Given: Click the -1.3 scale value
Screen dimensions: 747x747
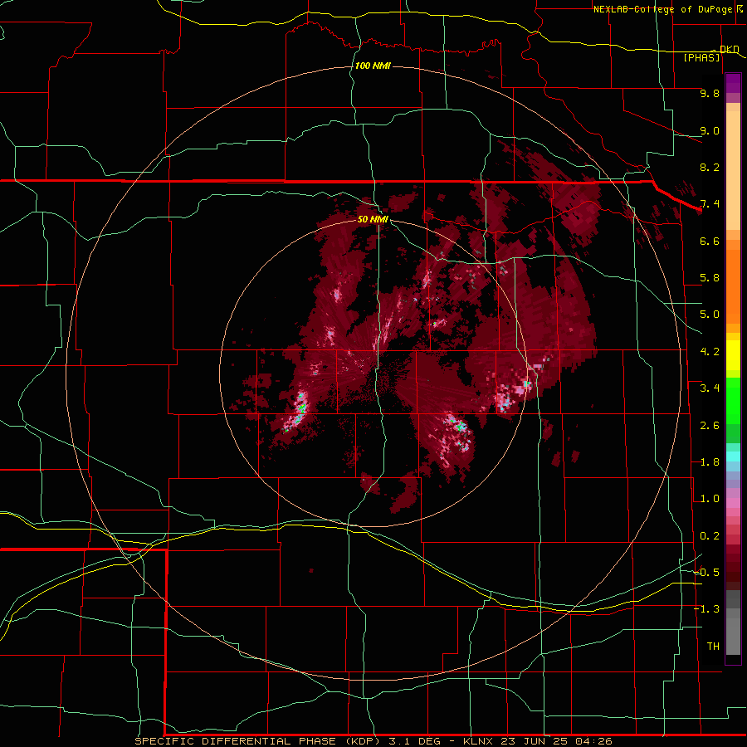Looking at the screenshot, I should [x=706, y=609].
